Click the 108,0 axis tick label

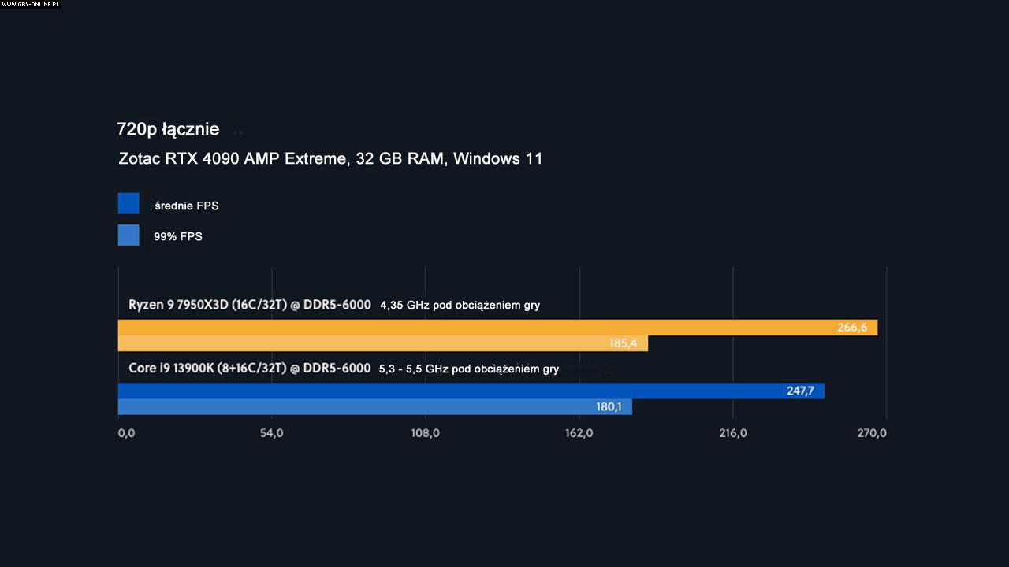[x=425, y=433]
